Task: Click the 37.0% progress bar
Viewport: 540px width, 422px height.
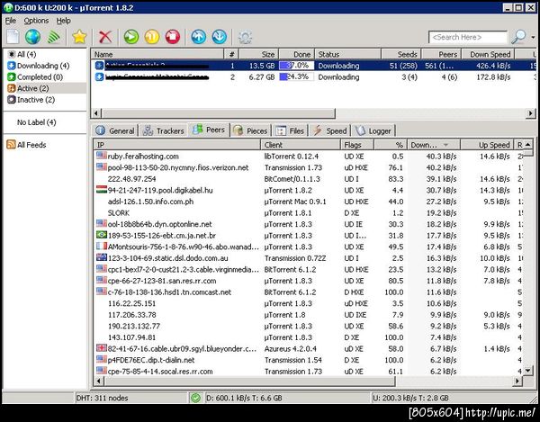Action: coord(296,66)
